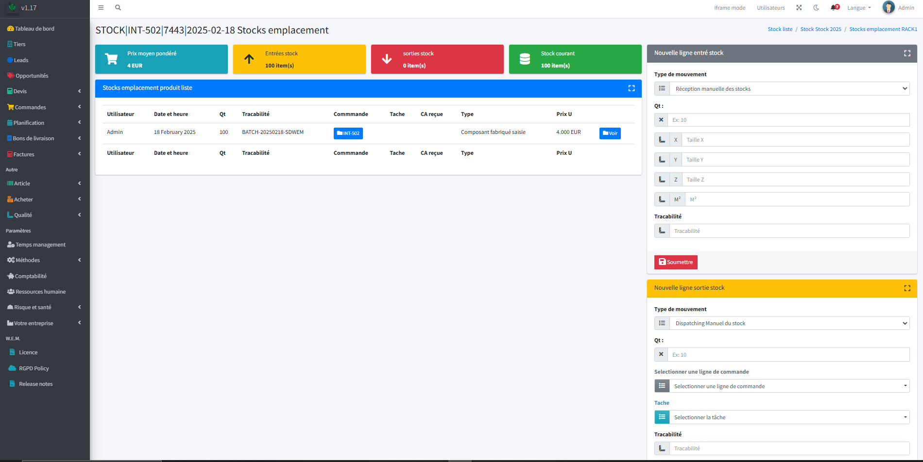Screen dimensions: 923x462
Task: Click the red Soumettre button
Action: (676, 262)
